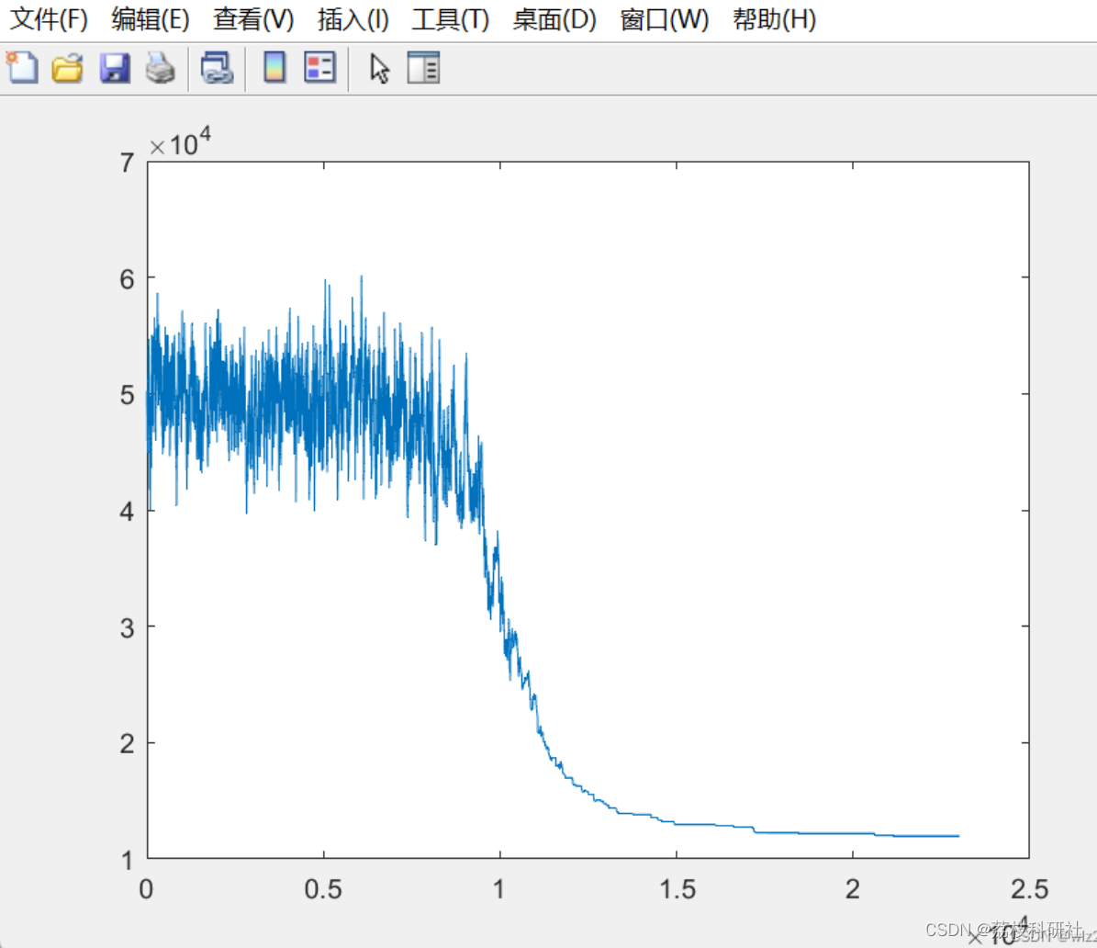
Task: Open the 桌面(D) menu
Action: coord(552,20)
